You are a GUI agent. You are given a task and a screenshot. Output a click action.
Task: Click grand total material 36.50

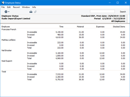81,79
